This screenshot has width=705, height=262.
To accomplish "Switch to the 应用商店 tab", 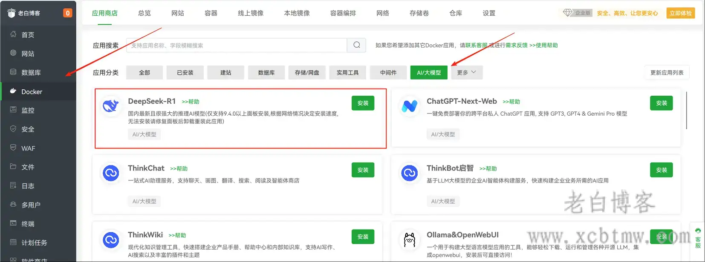I will pos(105,13).
